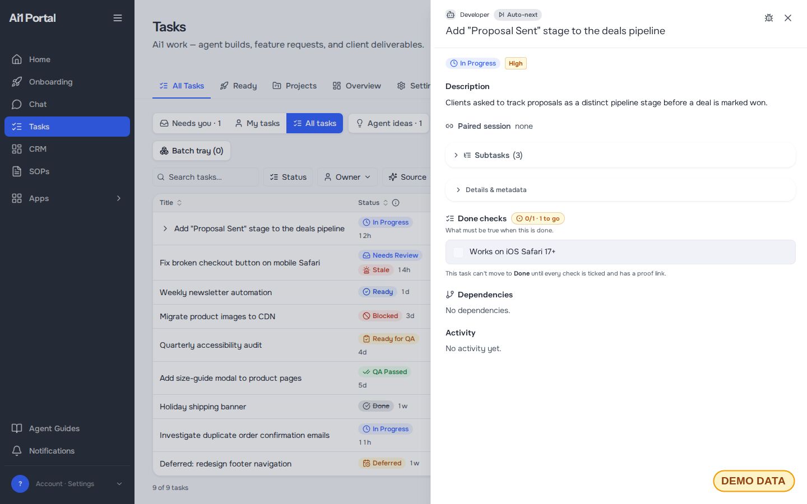The width and height of the screenshot is (807, 504).
Task: Close the task detail panel
Action: pyautogui.click(x=788, y=18)
